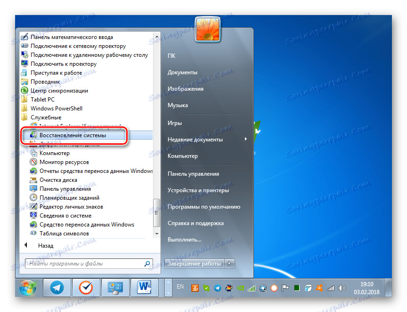
Task: Open Редактор личных знаков
Action: [x=71, y=207]
